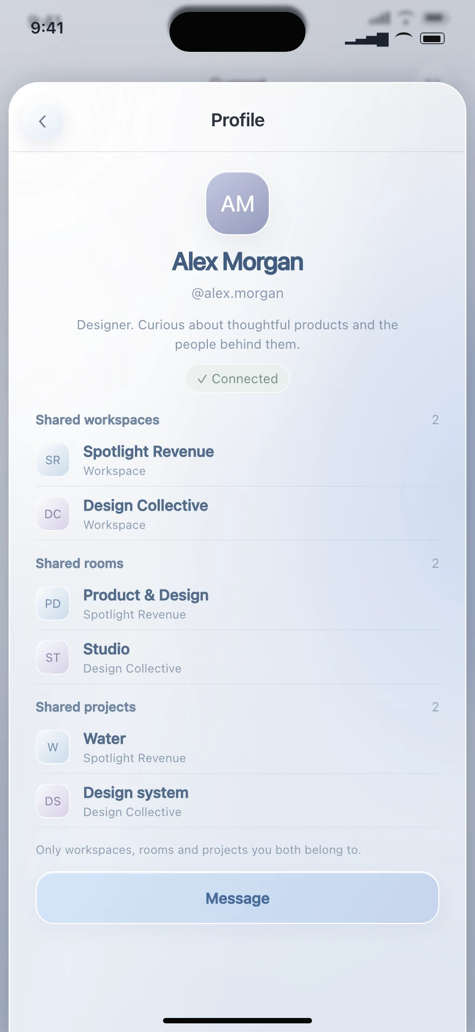Image resolution: width=475 pixels, height=1032 pixels.
Task: Tap the DC workspace icon
Action: click(53, 514)
